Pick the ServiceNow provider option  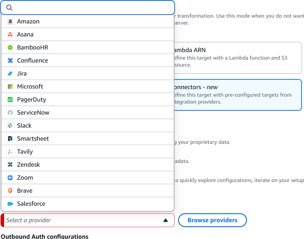pyautogui.click(x=87, y=113)
